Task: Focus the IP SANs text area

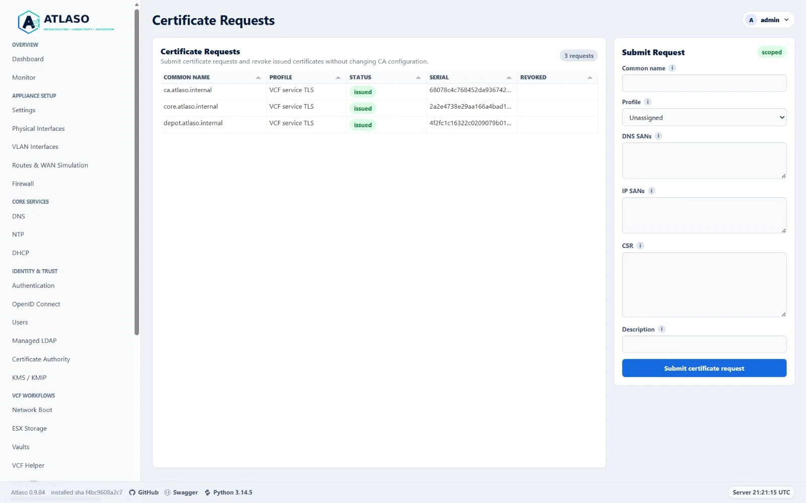Action: pyautogui.click(x=704, y=215)
